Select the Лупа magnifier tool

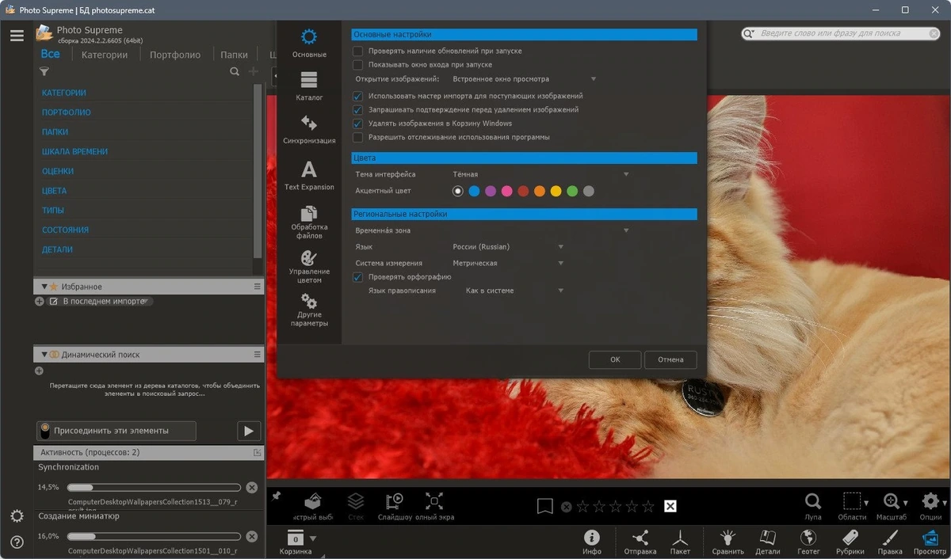pos(813,507)
